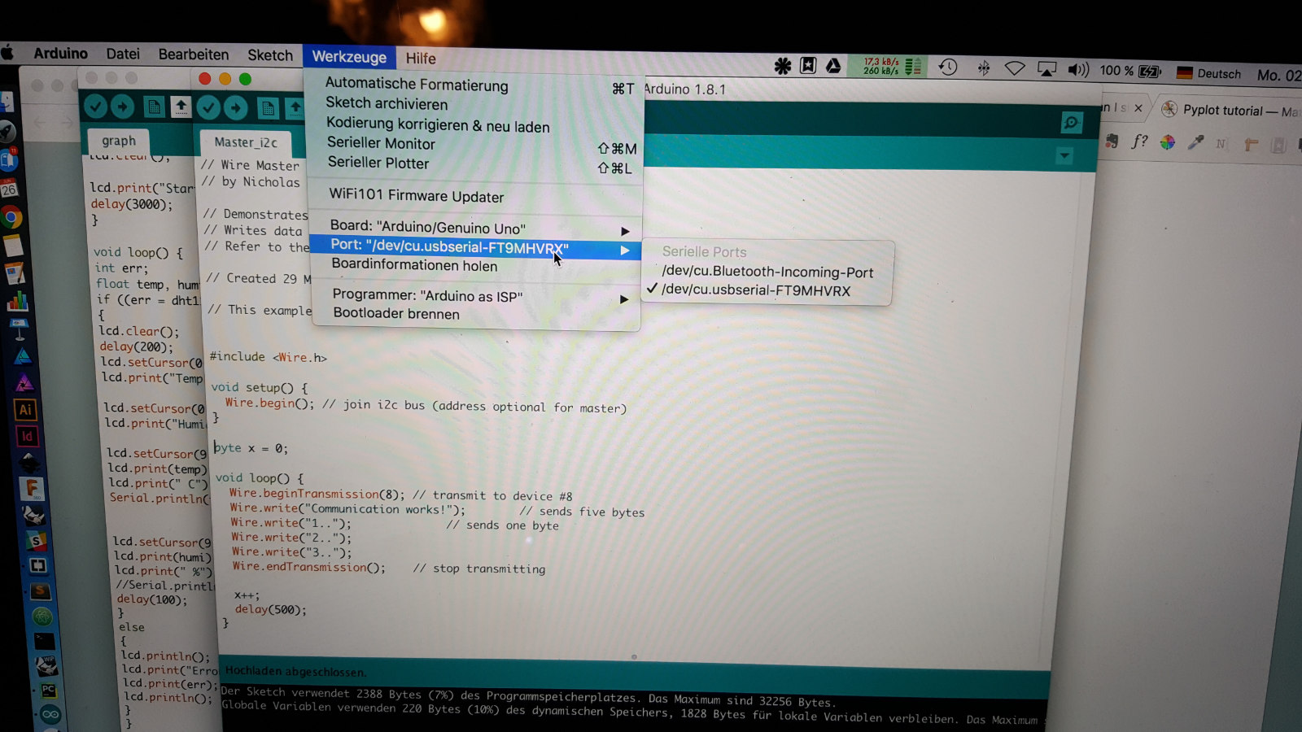Open the Deutsch input language menu
Screen dimensions: 1302x732
[x=1209, y=73]
